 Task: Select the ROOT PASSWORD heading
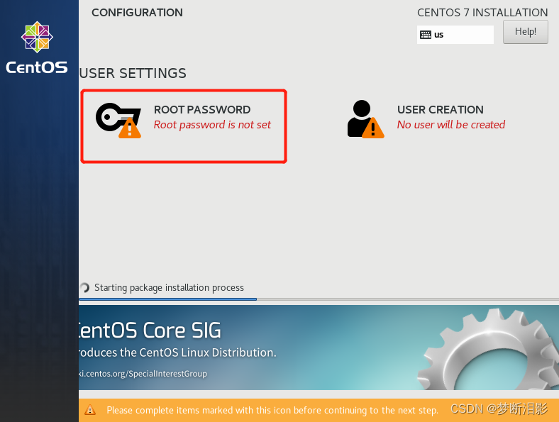[202, 110]
